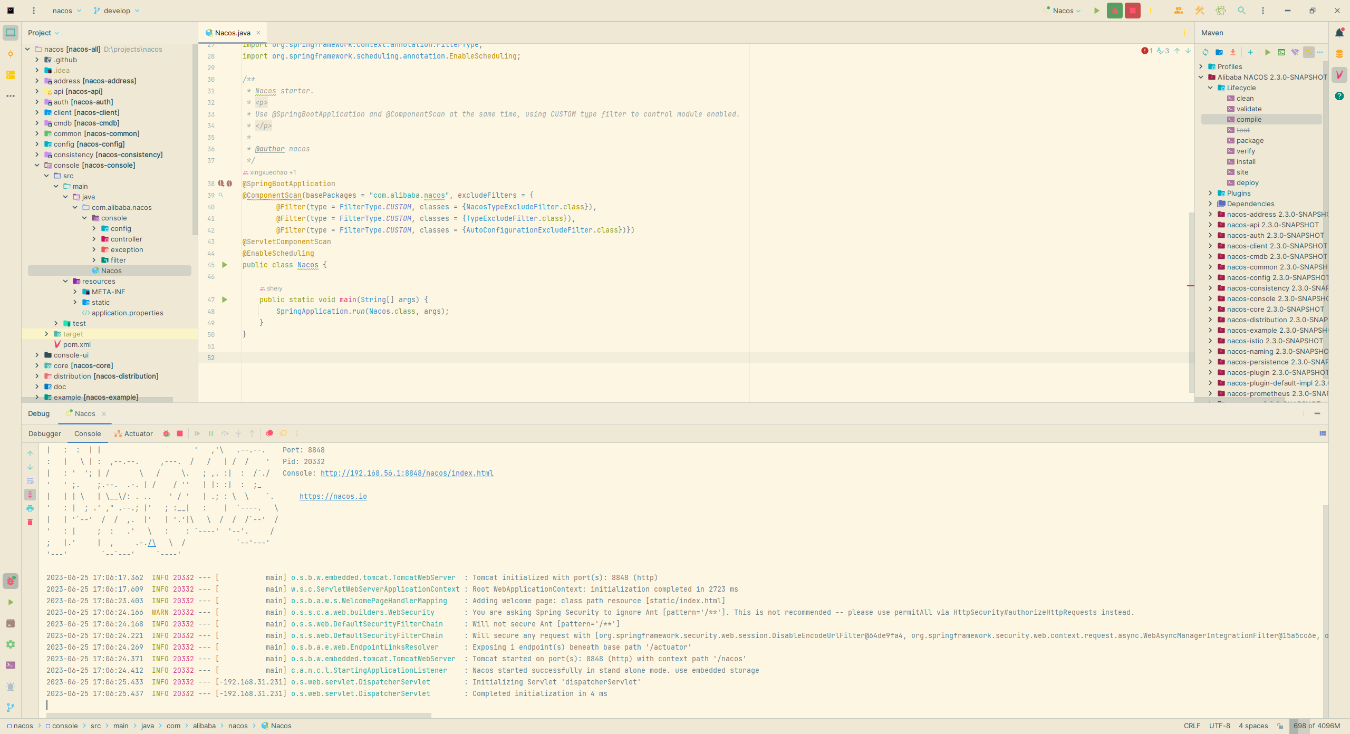The image size is (1350, 734).
Task: Toggle Maven skip tests mode
Action: (x=1308, y=52)
